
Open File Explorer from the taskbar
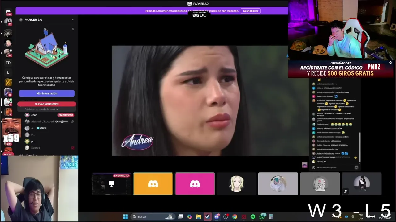(x=199, y=216)
